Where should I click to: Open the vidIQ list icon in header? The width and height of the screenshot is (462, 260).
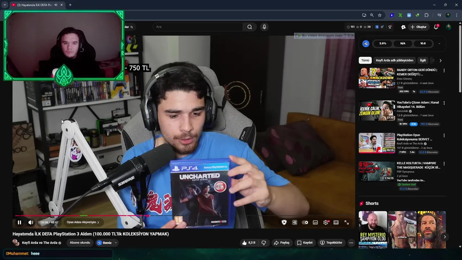click(382, 27)
